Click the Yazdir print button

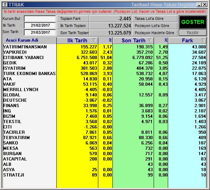[x=193, y=33]
